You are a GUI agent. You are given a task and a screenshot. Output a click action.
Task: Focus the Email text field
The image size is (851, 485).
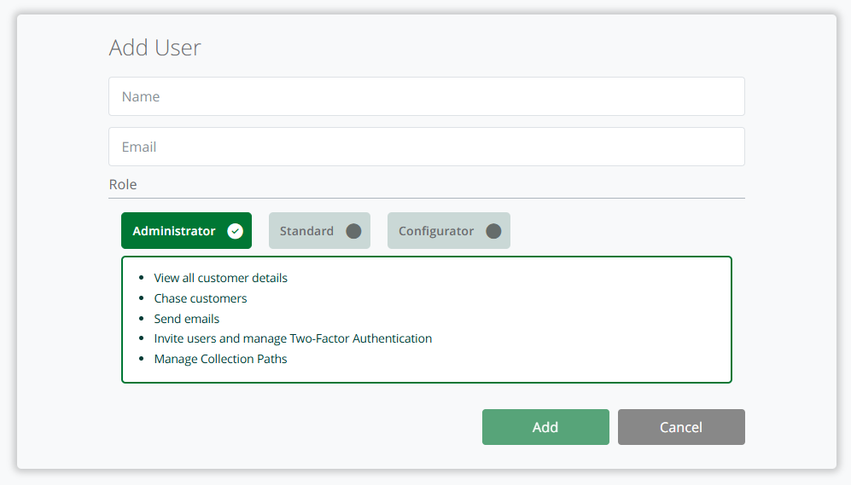point(426,147)
